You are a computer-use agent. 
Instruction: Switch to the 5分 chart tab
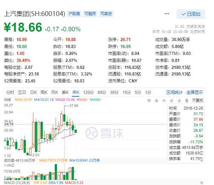[138, 92]
